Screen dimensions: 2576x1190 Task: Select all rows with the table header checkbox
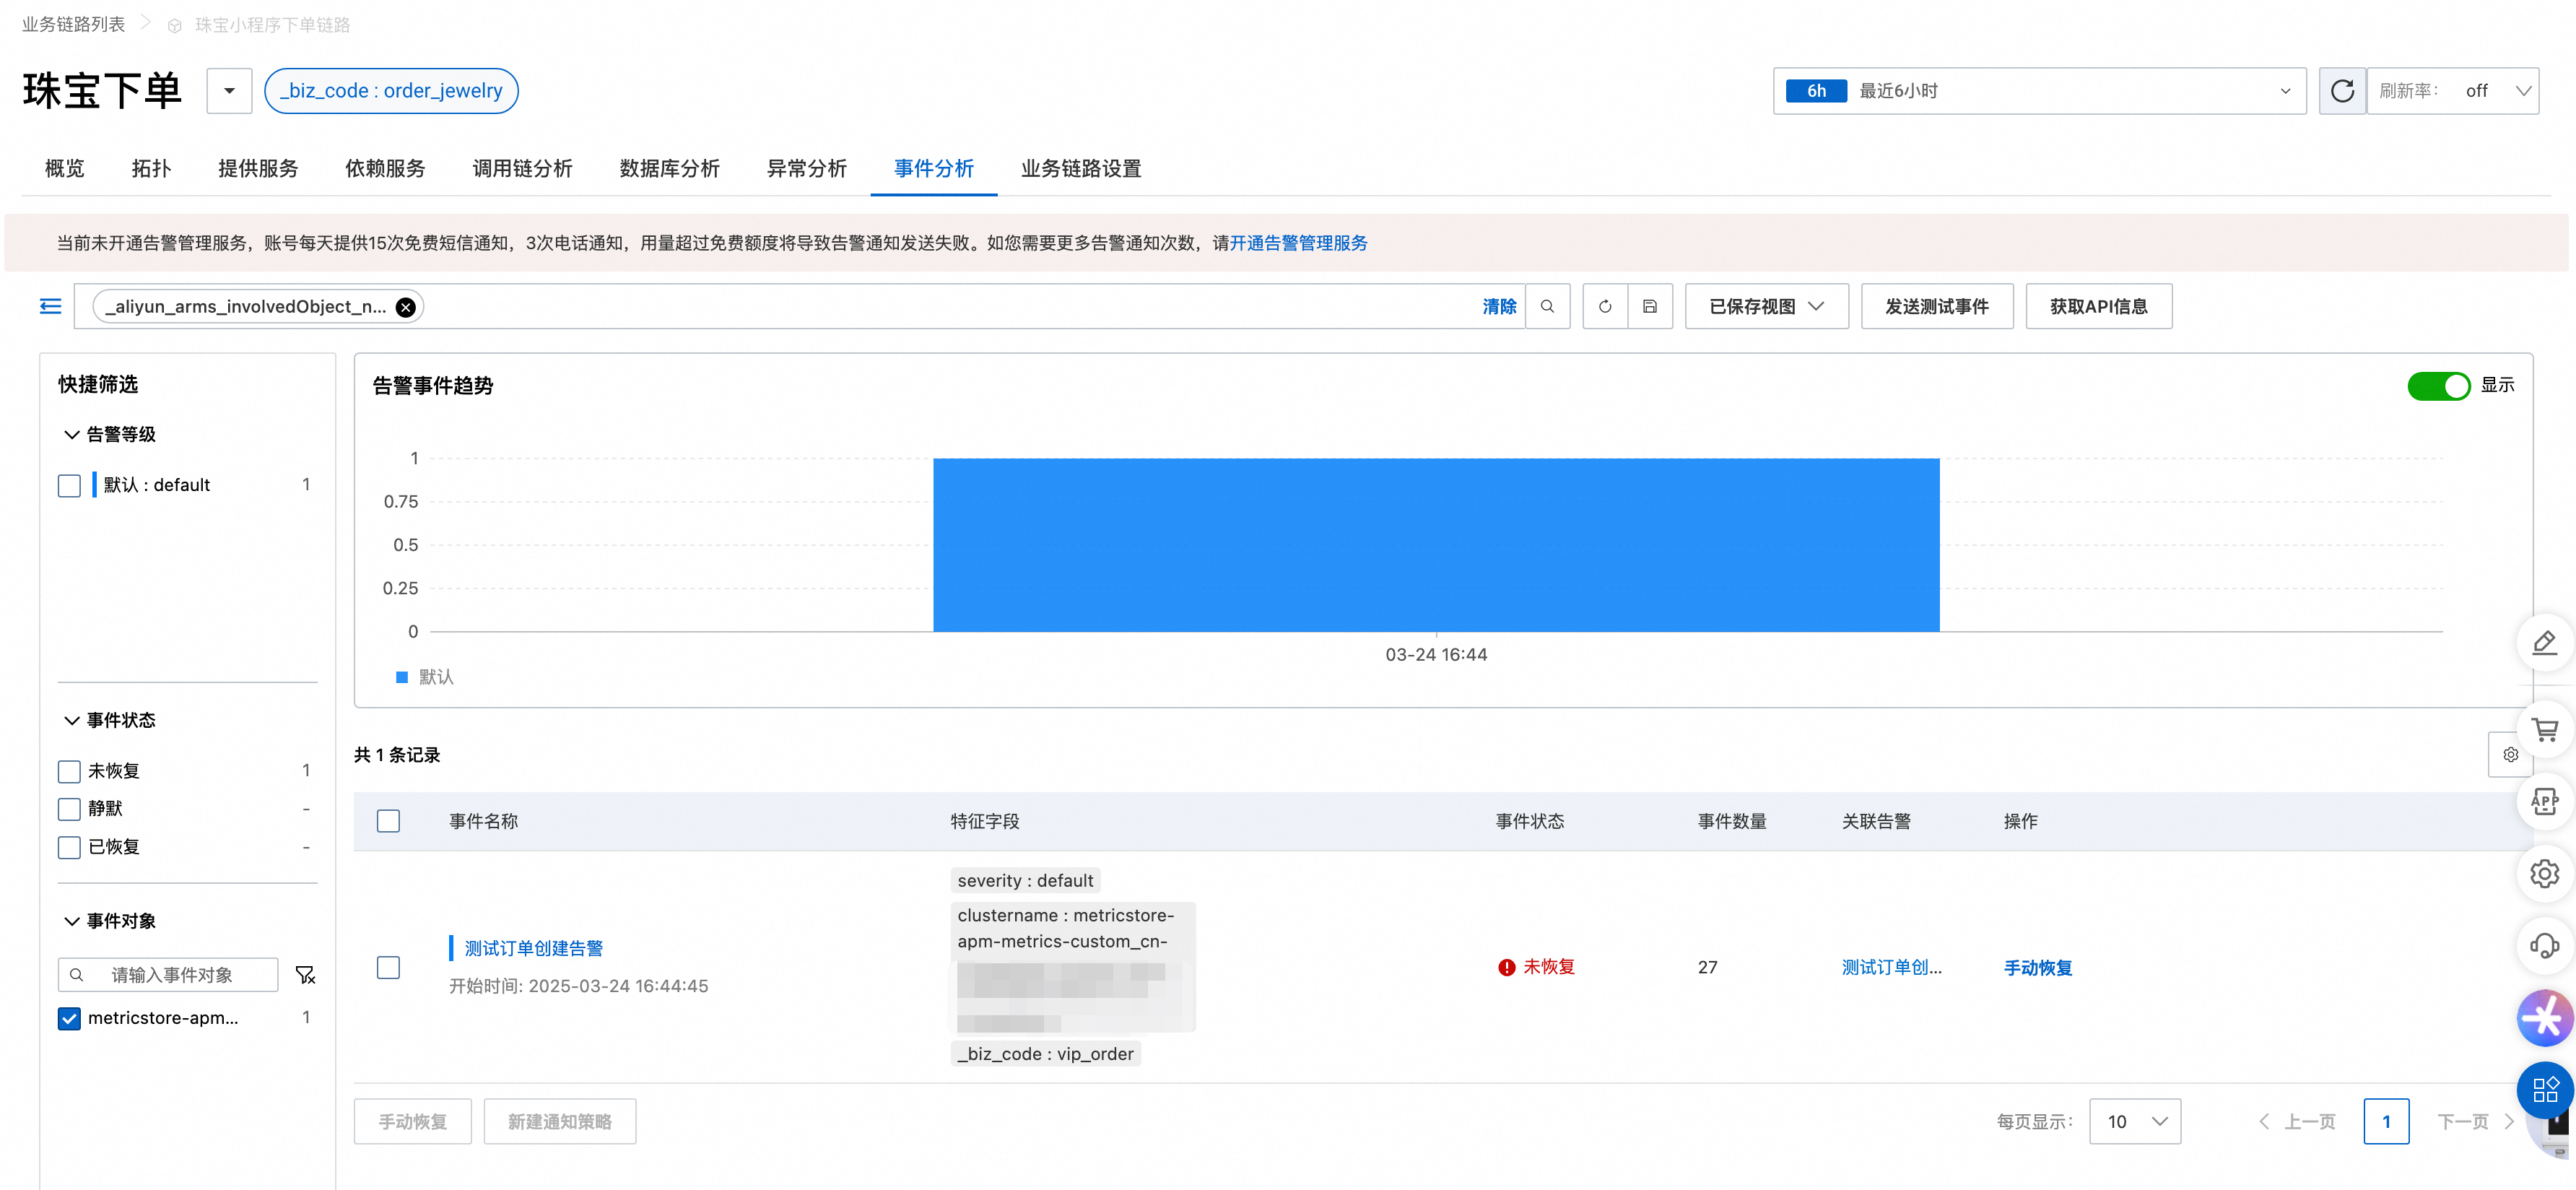388,821
